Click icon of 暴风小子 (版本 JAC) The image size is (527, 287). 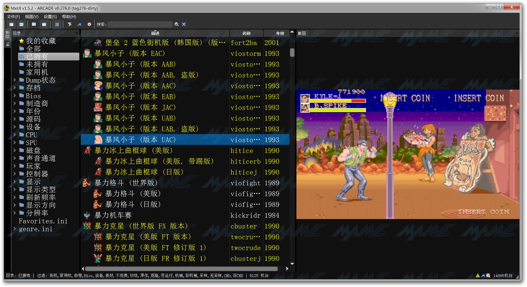[98, 107]
